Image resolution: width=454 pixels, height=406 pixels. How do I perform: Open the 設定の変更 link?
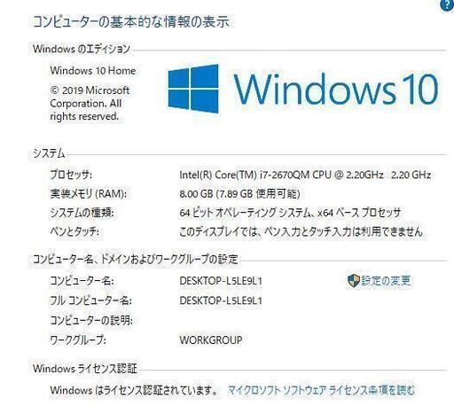(x=386, y=281)
